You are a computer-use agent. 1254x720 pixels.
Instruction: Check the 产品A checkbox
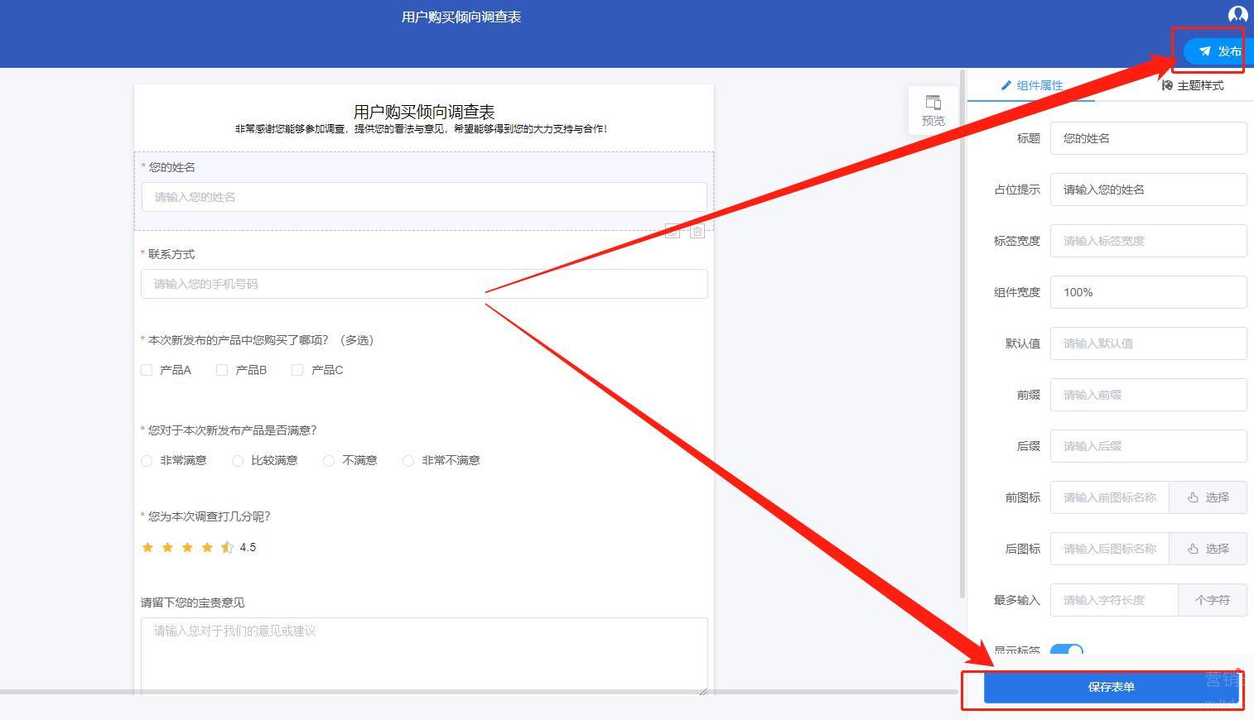pos(147,370)
